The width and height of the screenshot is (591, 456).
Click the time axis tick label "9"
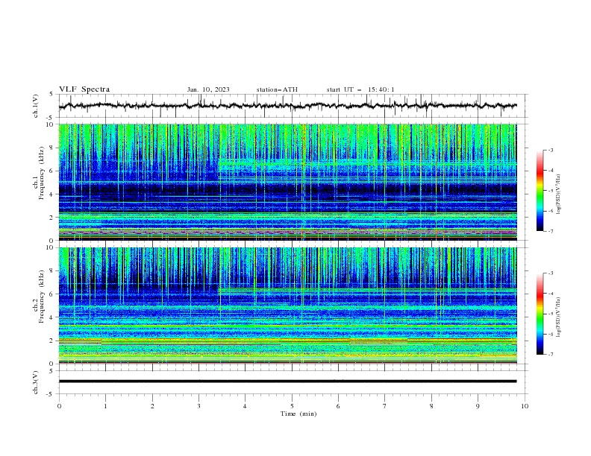click(478, 406)
